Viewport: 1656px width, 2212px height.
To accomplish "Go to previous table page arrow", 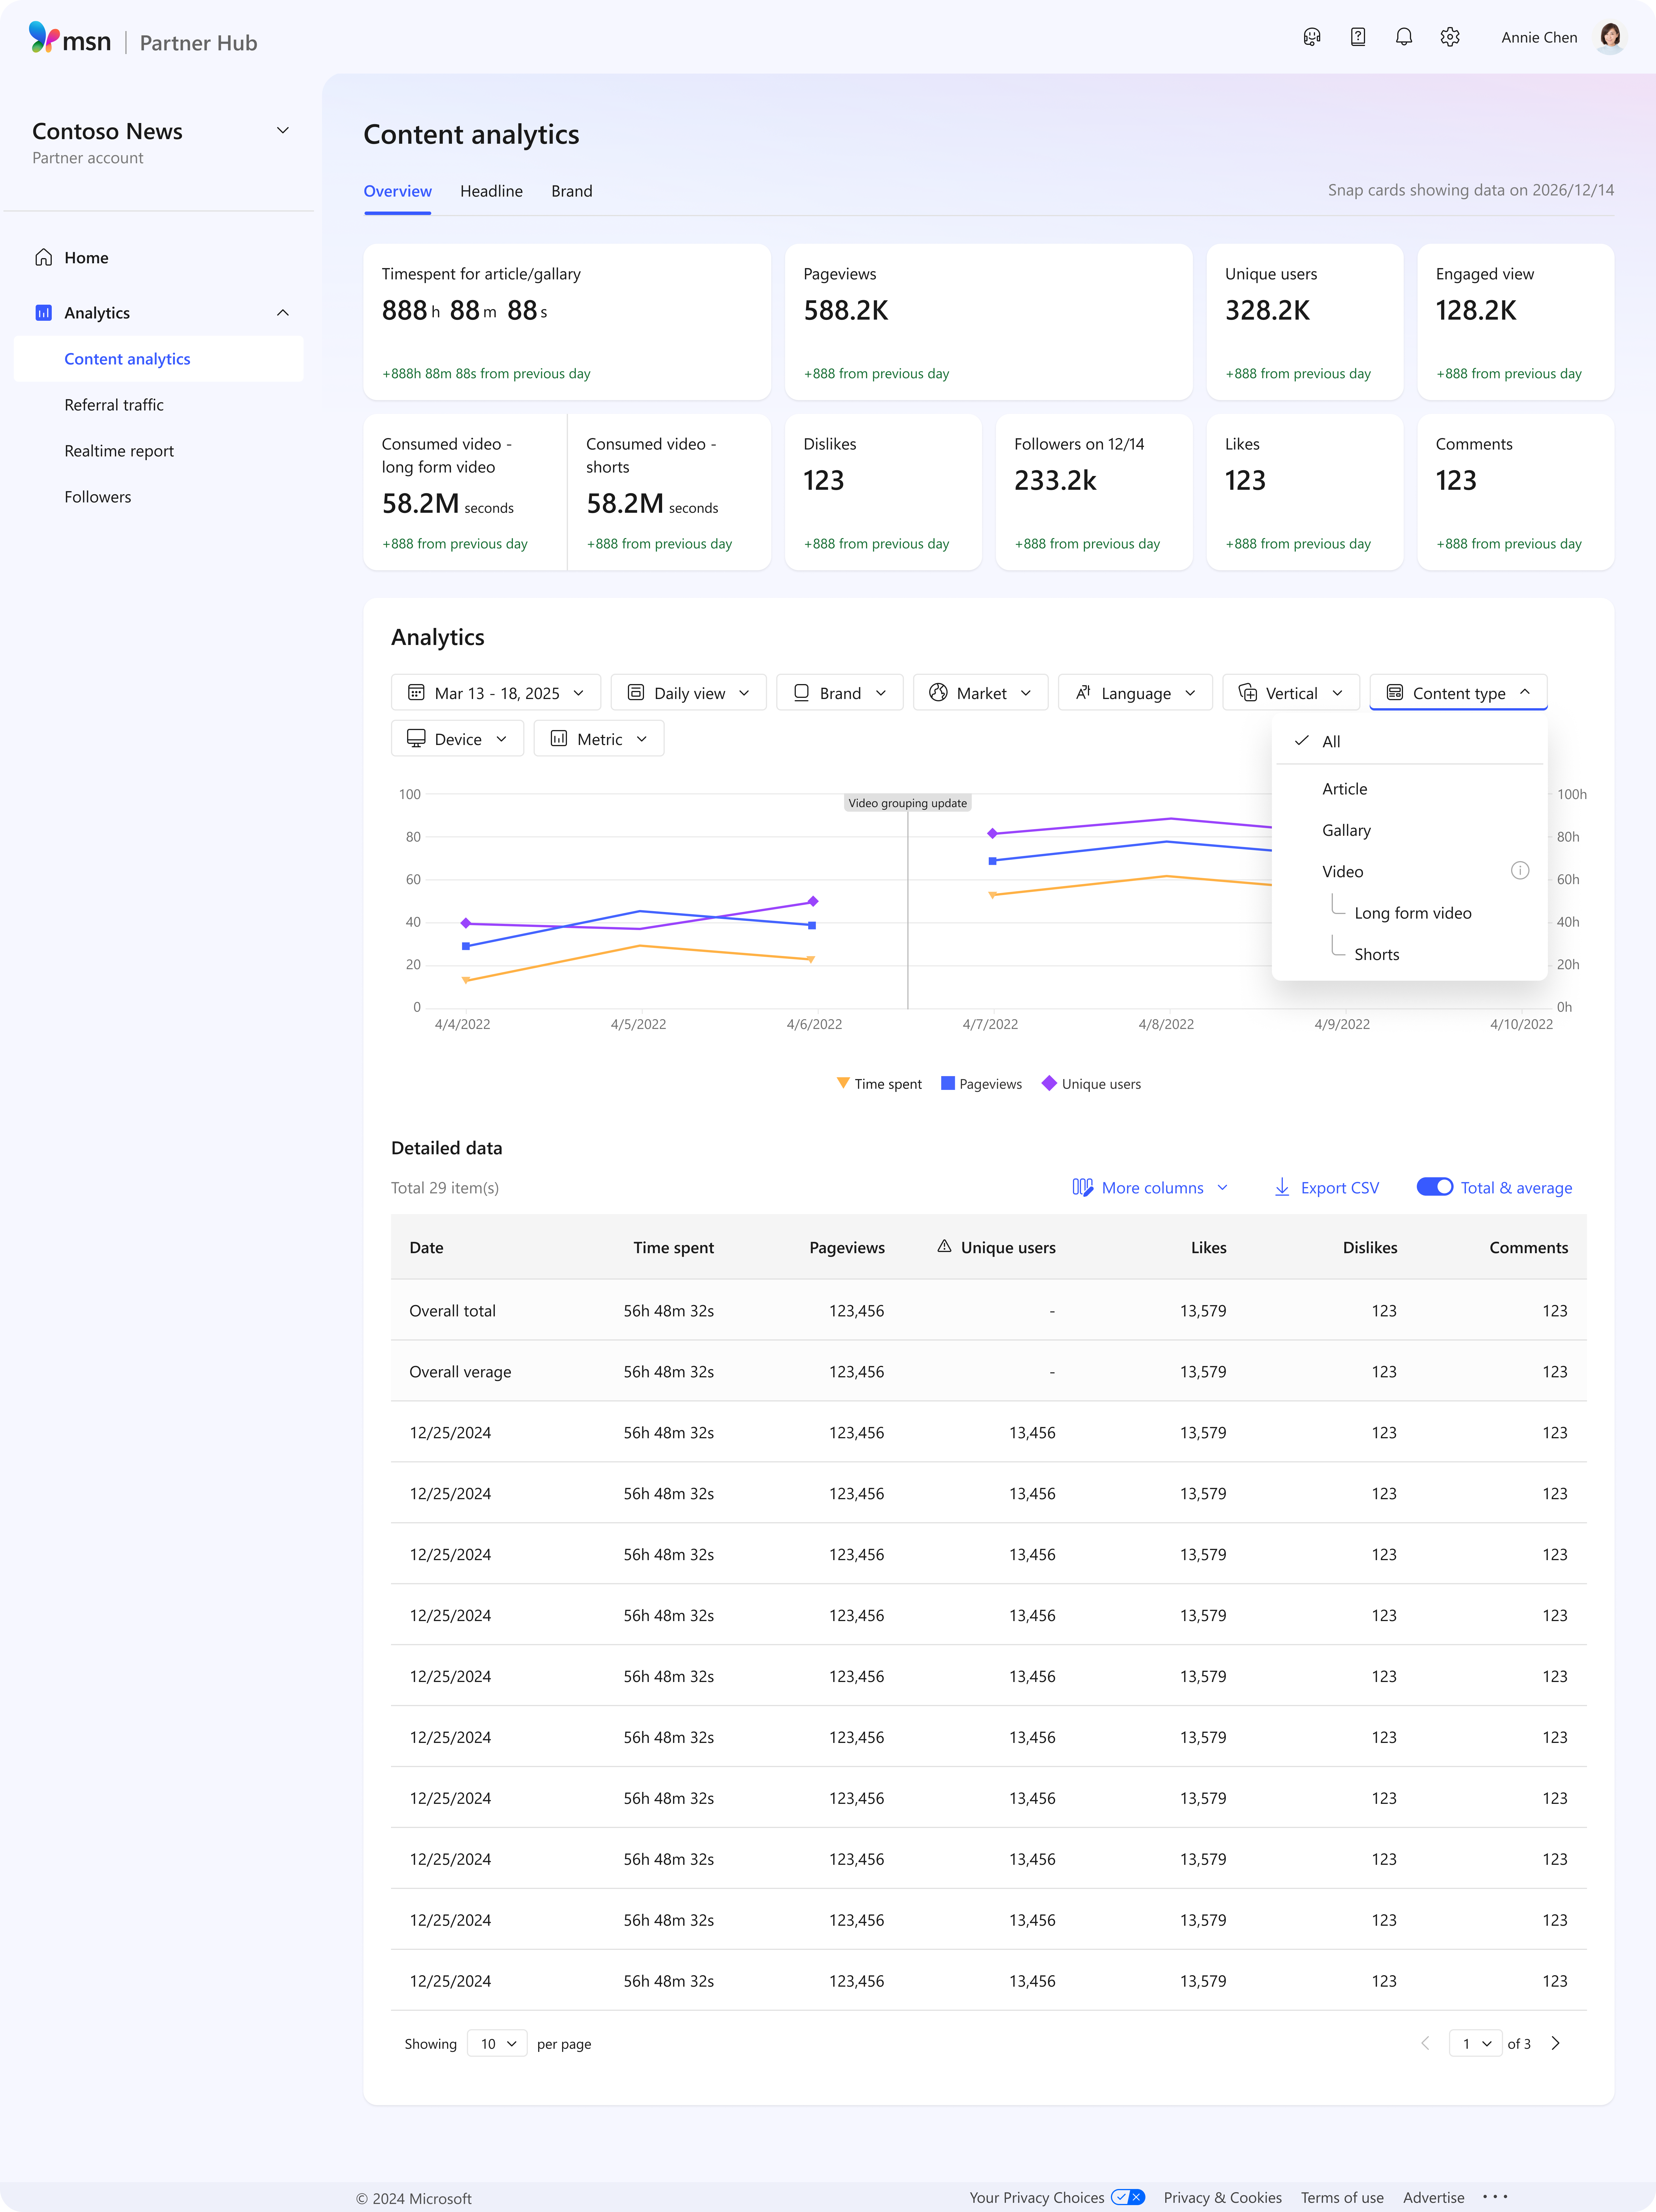I will pyautogui.click(x=1425, y=2043).
